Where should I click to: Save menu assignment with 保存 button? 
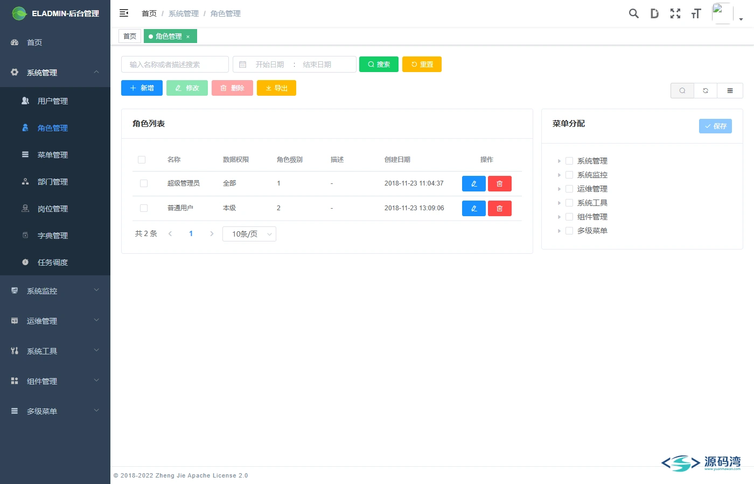click(x=715, y=126)
